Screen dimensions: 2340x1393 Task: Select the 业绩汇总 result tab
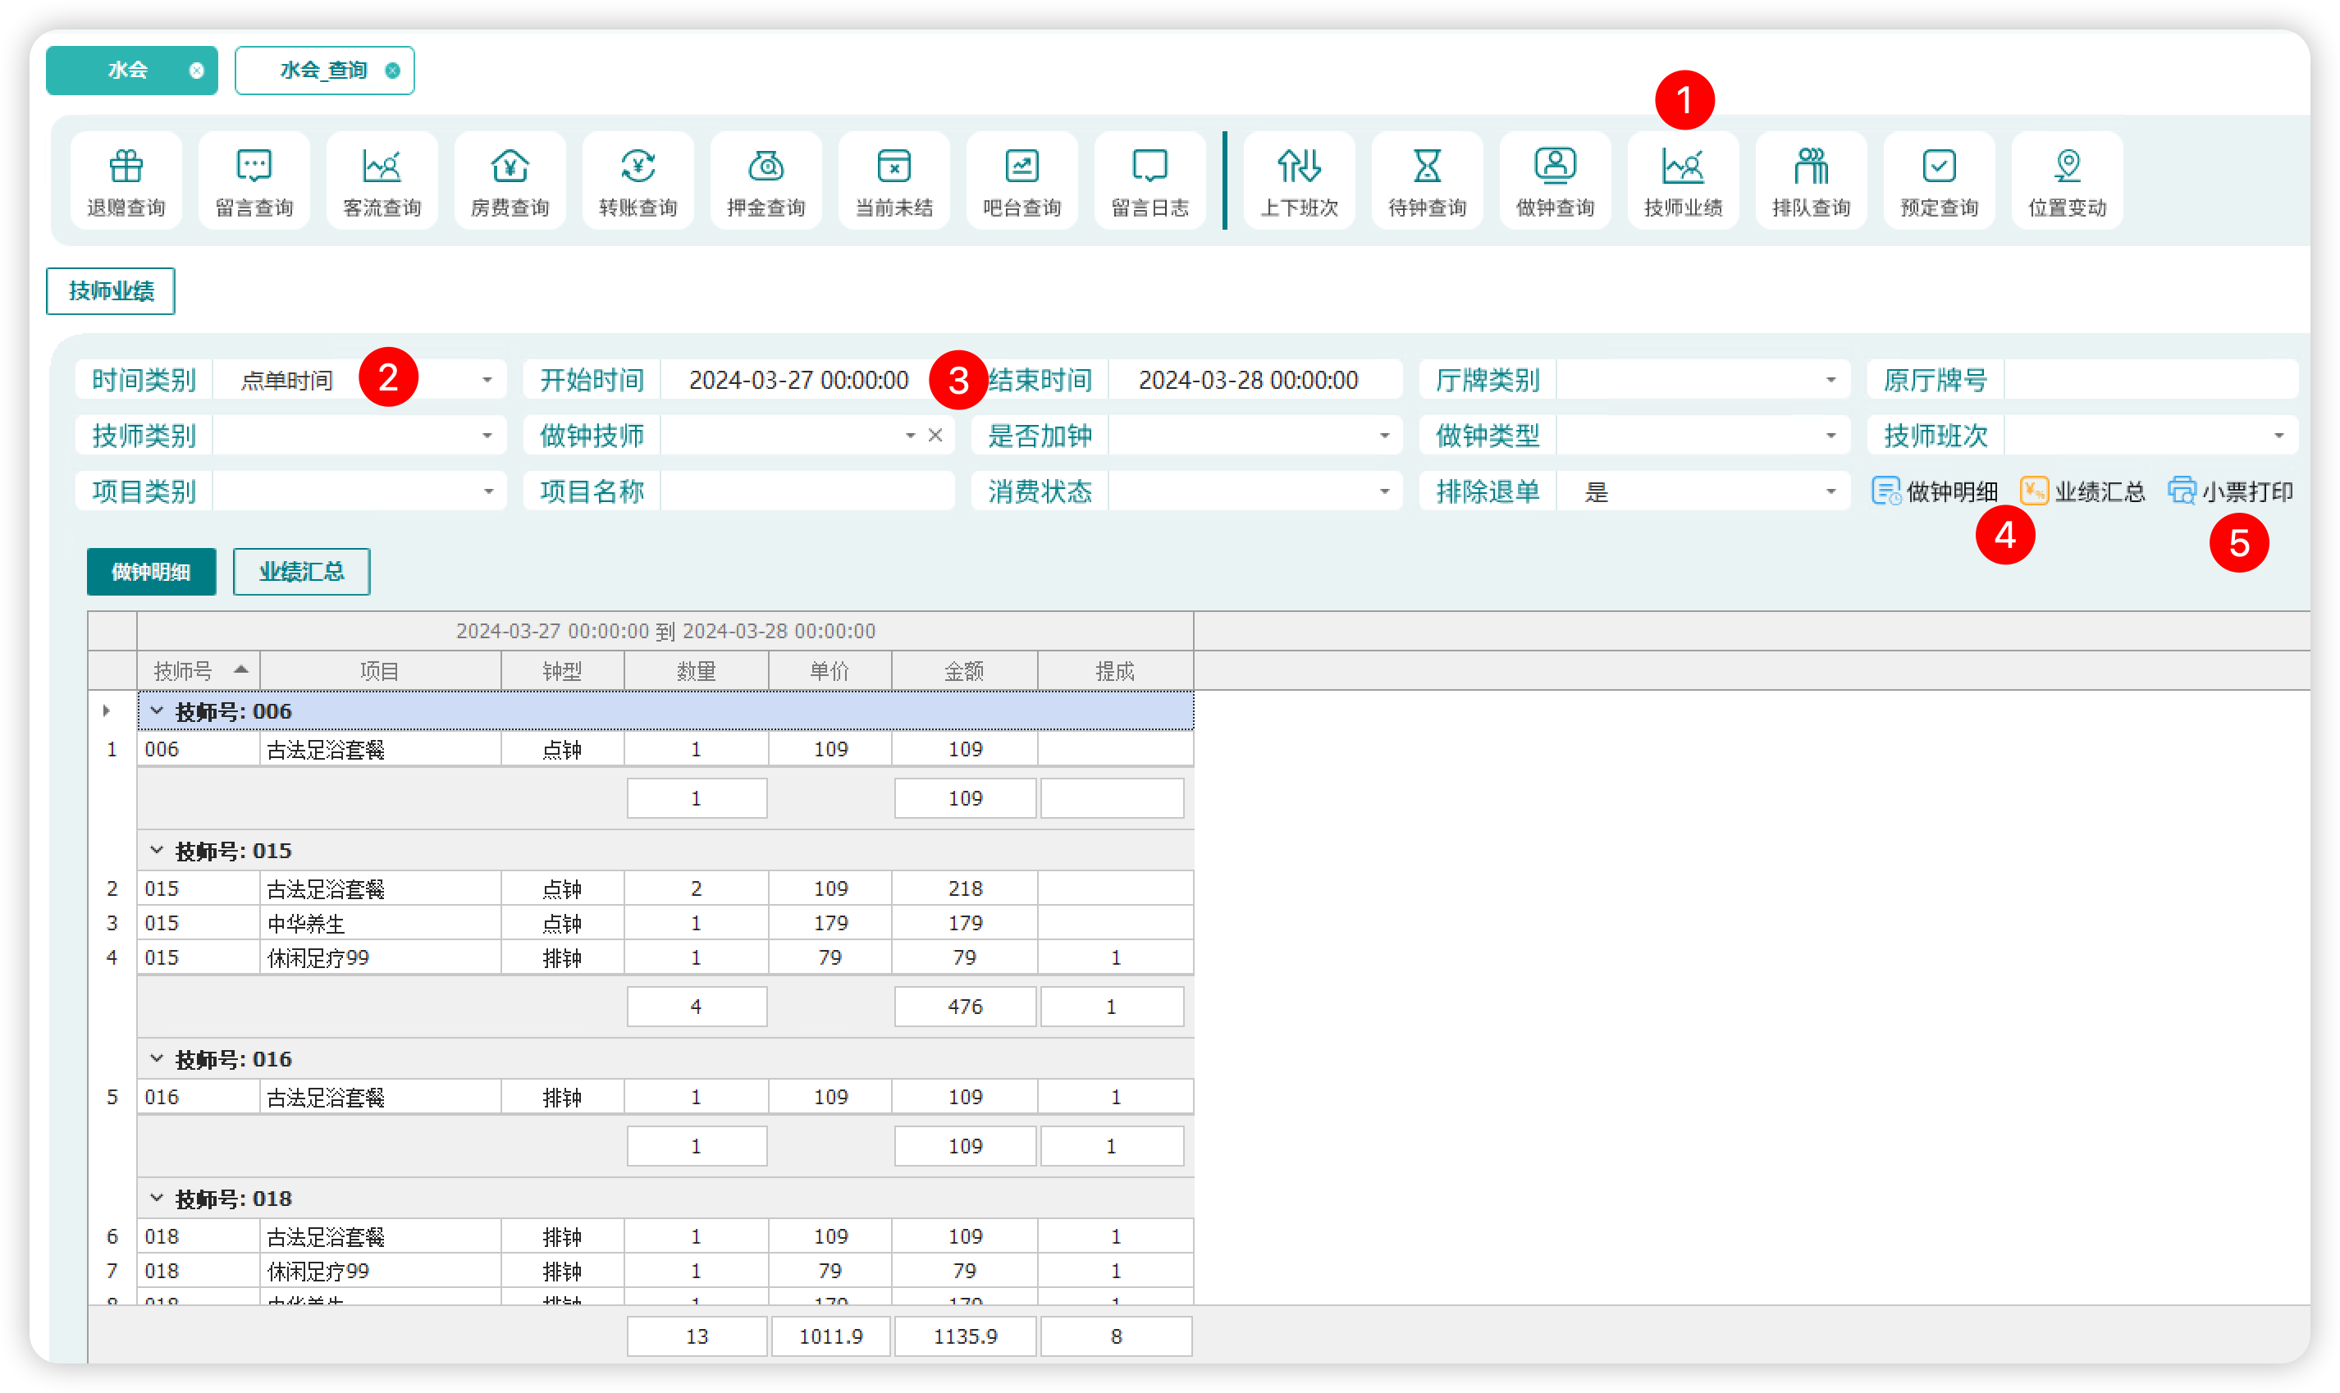[301, 572]
